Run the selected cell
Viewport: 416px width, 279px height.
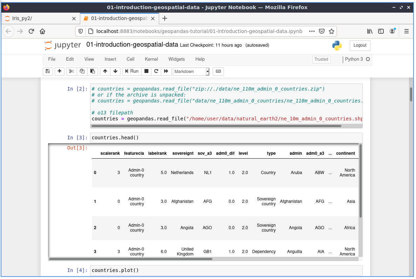point(132,72)
